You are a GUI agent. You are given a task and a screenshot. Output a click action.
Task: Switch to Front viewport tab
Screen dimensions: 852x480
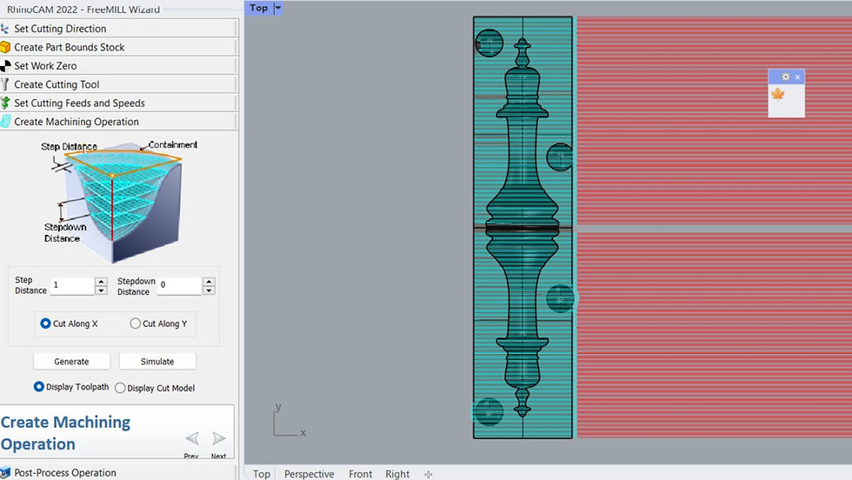[x=360, y=473]
